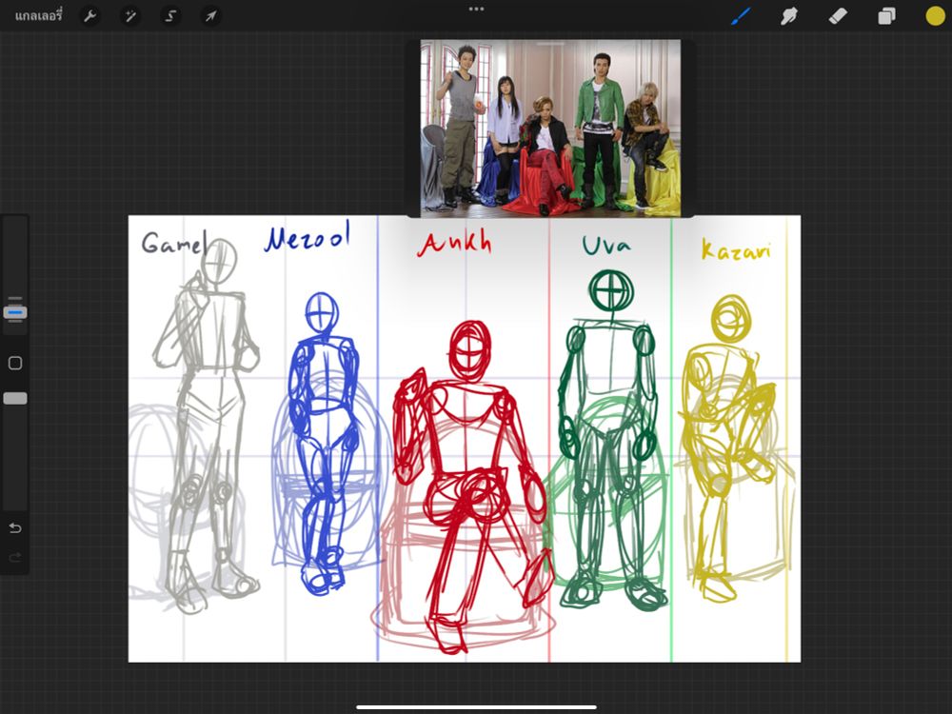Click the brush opacity slider handle
Screen dimensions: 952x714
(x=15, y=398)
